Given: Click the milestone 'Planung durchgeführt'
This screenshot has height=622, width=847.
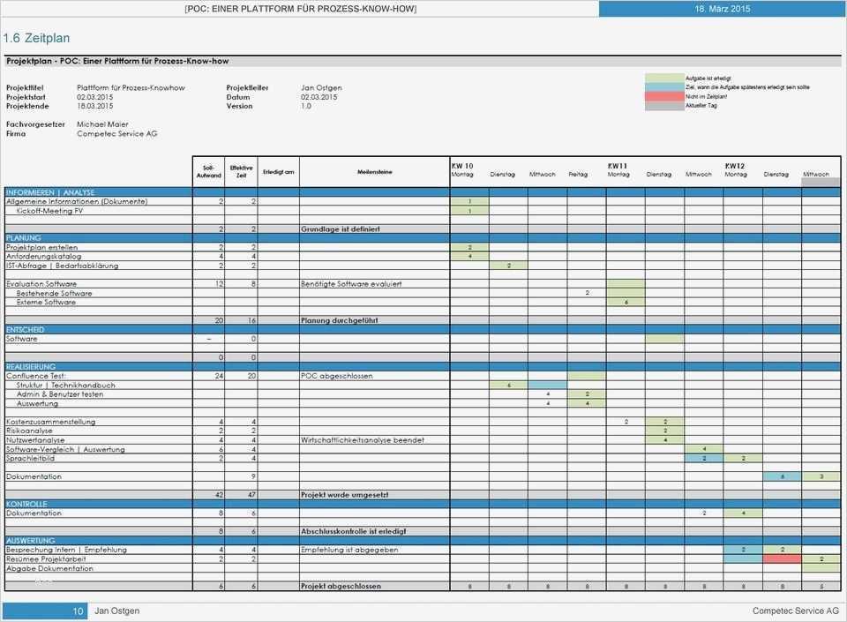Looking at the screenshot, I should click(x=339, y=320).
